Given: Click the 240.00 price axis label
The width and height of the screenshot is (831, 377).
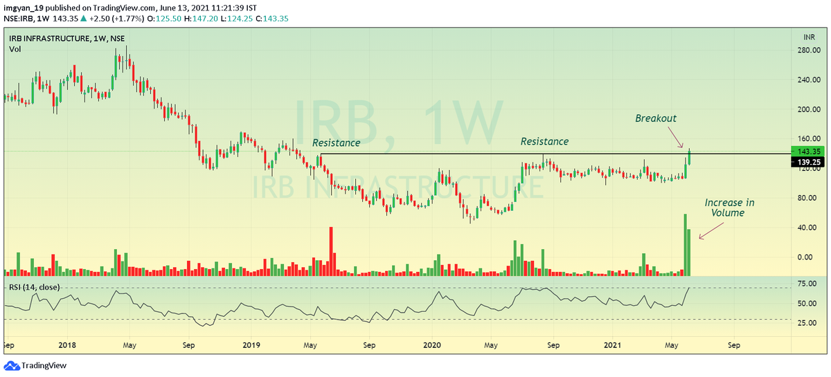Looking at the screenshot, I should pos(809,80).
